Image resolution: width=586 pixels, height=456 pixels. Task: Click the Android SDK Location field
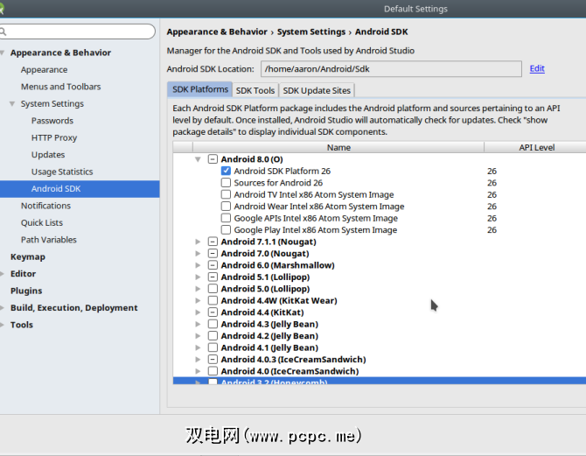tap(391, 69)
